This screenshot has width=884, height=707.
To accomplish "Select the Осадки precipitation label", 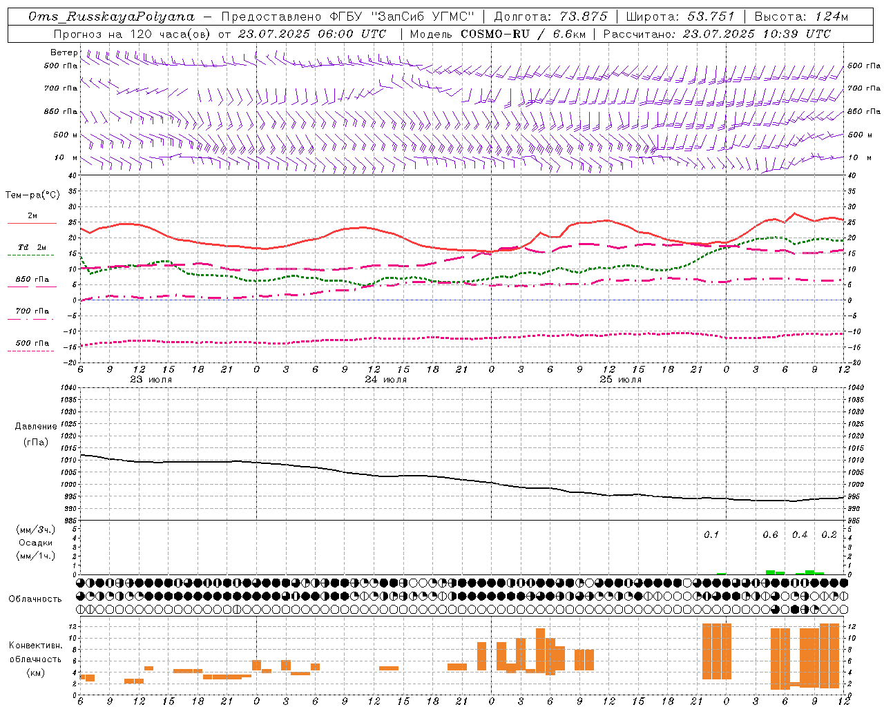I will (35, 543).
